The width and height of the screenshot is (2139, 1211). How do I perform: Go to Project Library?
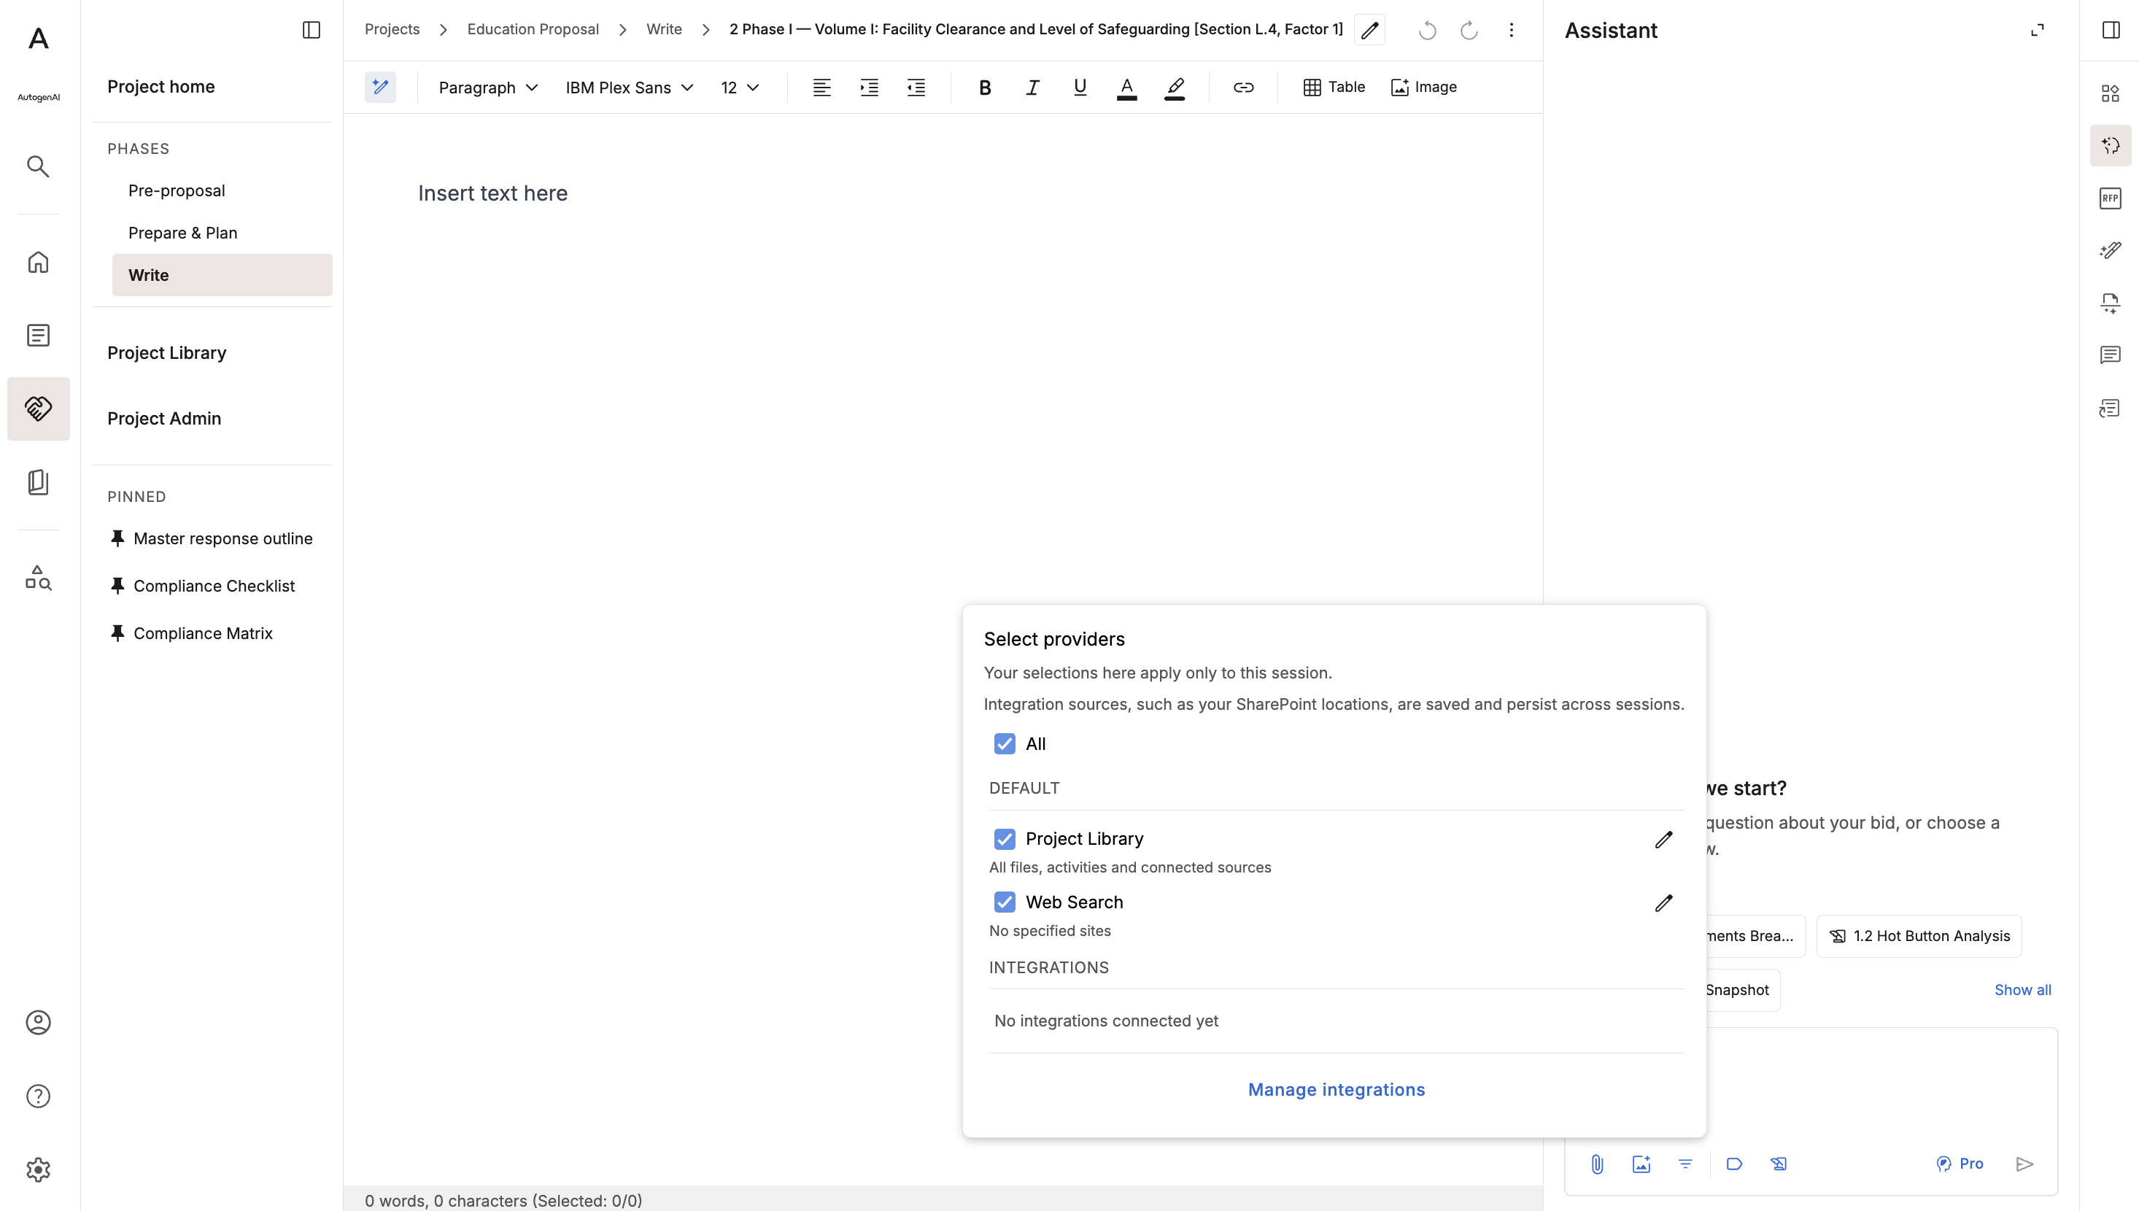click(x=166, y=352)
